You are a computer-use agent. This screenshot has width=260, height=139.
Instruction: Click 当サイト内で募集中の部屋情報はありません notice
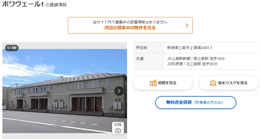pyautogui.click(x=130, y=22)
